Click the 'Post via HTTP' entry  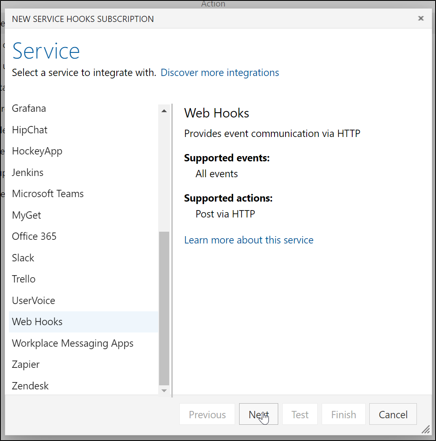225,214
